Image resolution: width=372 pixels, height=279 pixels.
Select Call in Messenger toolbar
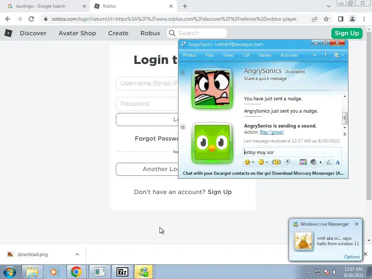pyautogui.click(x=246, y=55)
